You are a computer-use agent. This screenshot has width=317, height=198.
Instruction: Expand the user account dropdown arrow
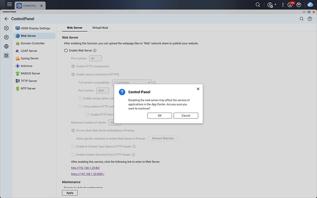coord(275,5)
